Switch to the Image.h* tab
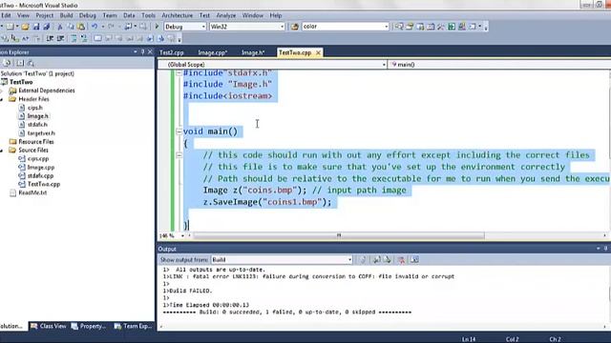This screenshot has width=611, height=343. 253,52
